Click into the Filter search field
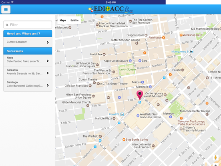This screenshot has height=166, width=221. coord(28,25)
